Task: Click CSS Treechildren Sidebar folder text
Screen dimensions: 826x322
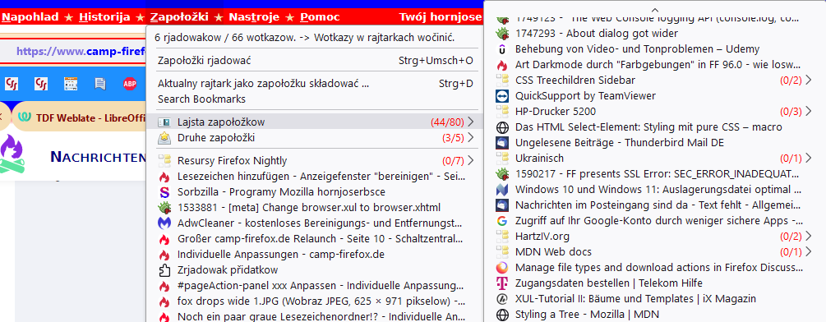Action: click(575, 80)
